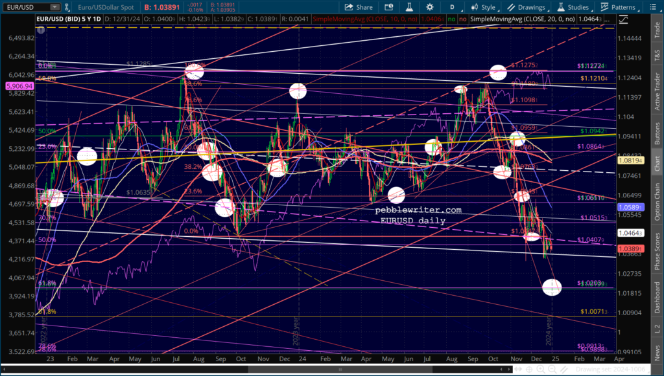664x376 pixels.
Task: Open the L2 sidebar tab
Action: click(657, 327)
